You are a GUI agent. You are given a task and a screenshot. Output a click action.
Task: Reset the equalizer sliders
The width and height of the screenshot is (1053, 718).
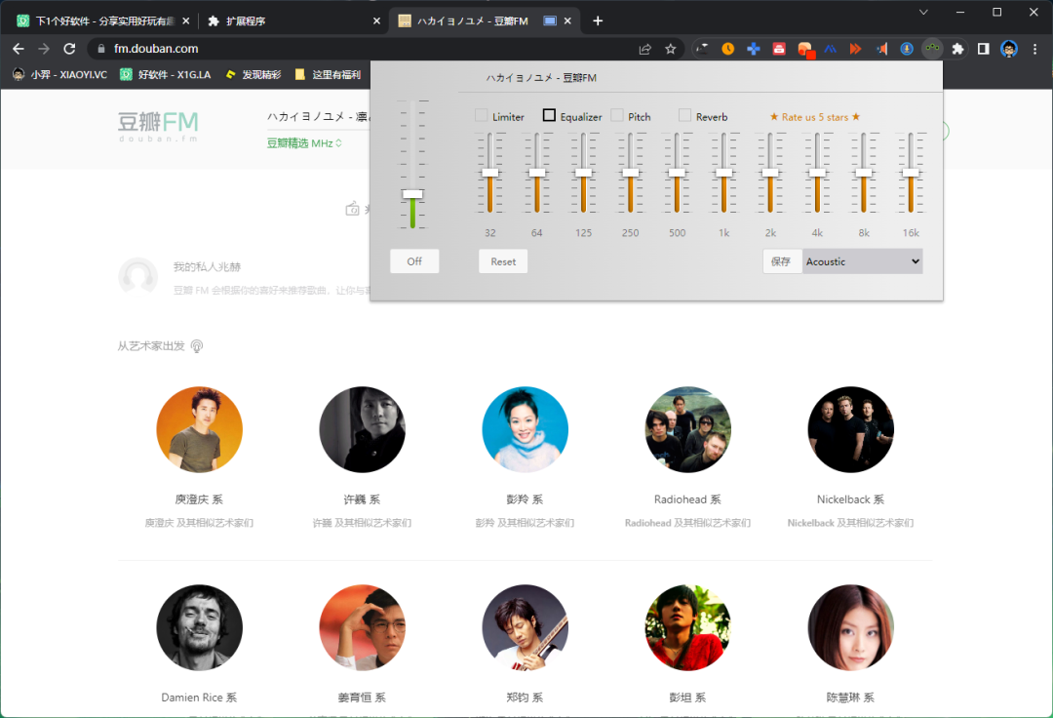pos(503,261)
